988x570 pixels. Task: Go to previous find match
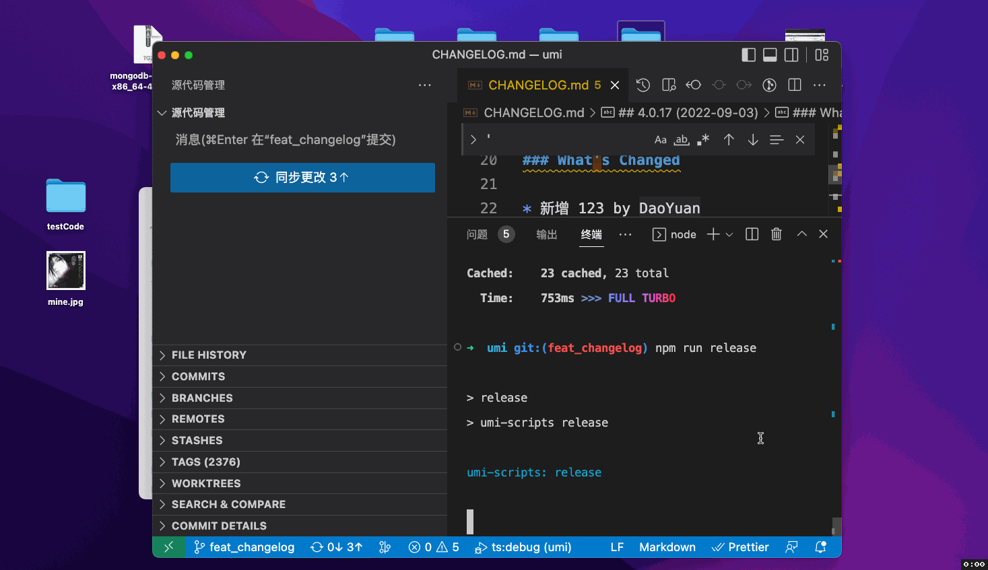(729, 139)
